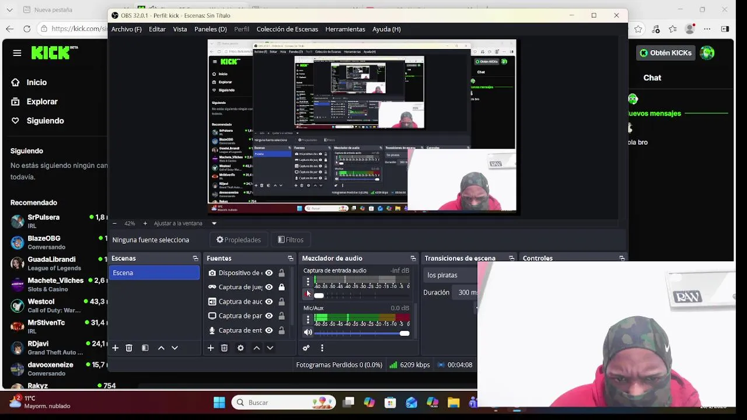Move the scene down in Escenas
This screenshot has width=747, height=420.
[x=174, y=348]
